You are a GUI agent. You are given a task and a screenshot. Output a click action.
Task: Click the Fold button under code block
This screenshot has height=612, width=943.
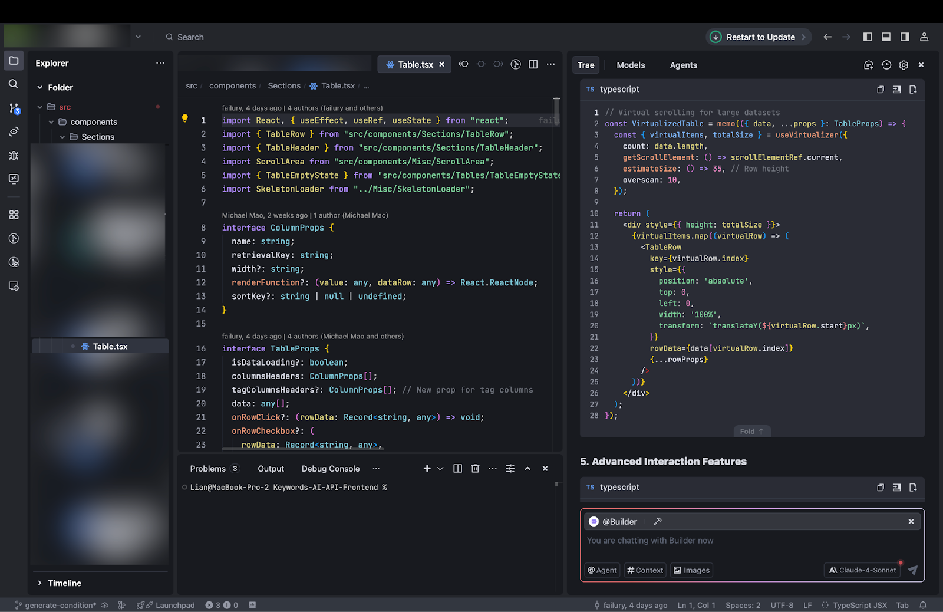coord(751,432)
